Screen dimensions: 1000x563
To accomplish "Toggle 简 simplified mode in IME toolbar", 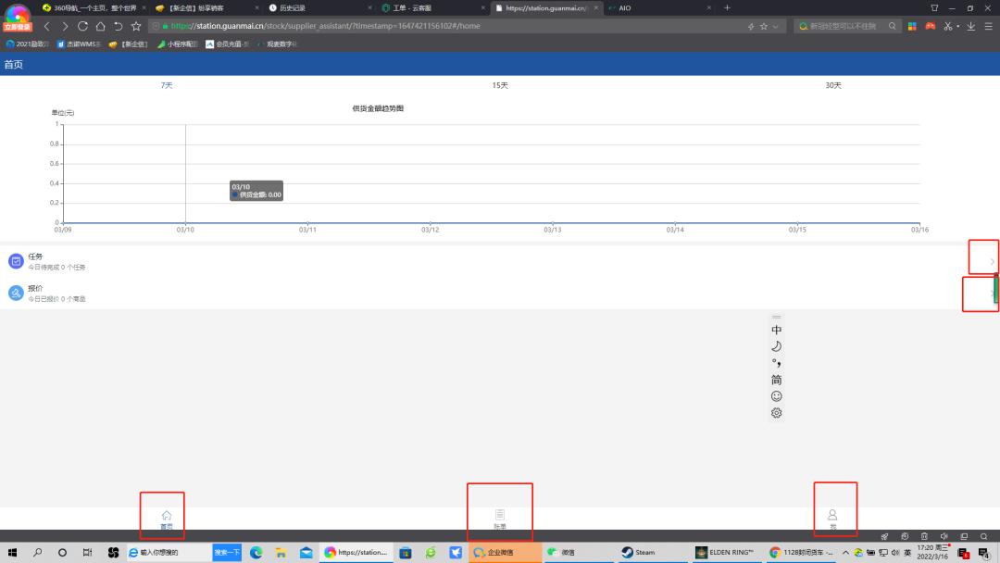I will pyautogui.click(x=776, y=380).
